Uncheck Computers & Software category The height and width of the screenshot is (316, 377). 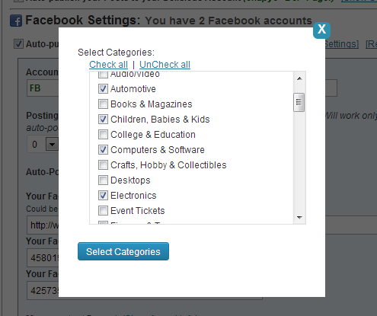103,150
